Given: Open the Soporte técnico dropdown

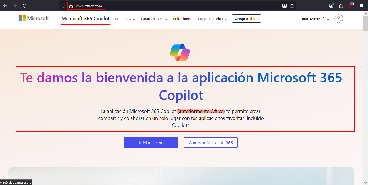Looking at the screenshot, I should 212,19.
